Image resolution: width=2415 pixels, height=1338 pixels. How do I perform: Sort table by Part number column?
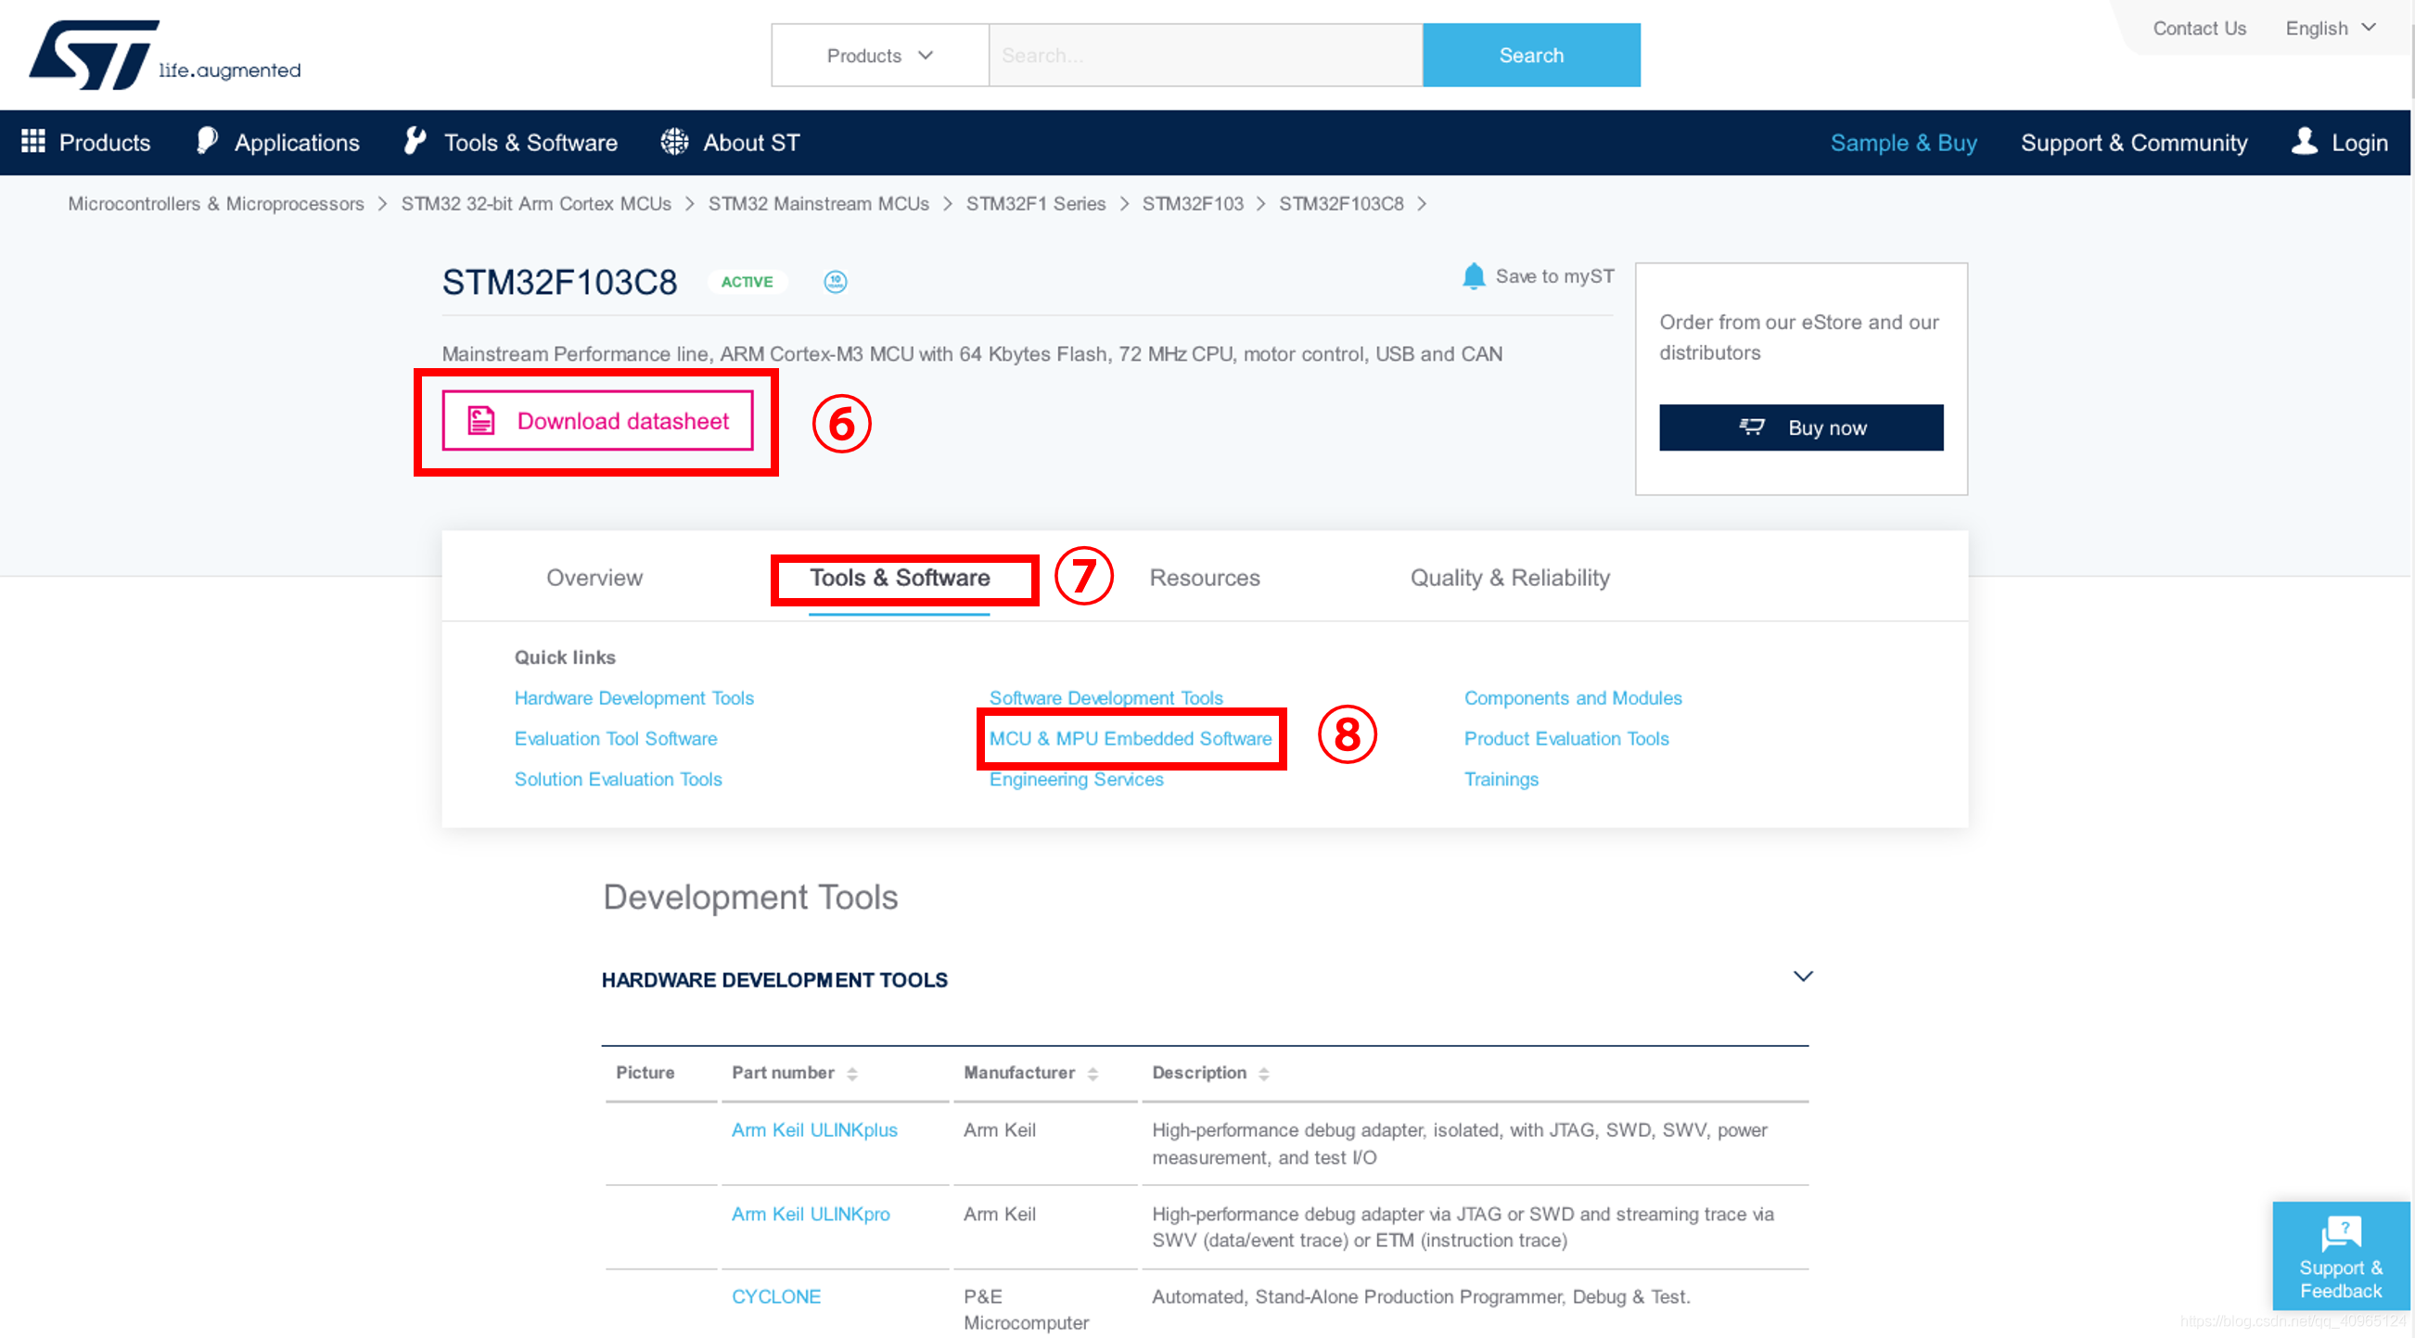[851, 1074]
